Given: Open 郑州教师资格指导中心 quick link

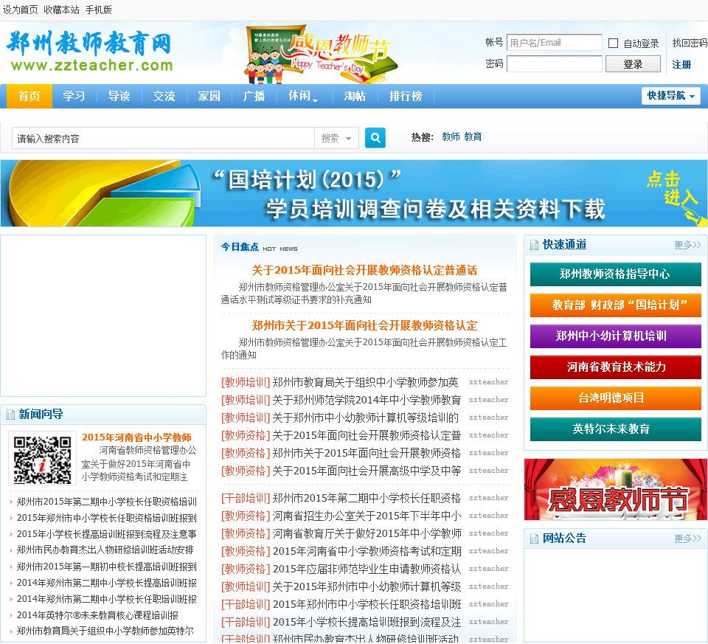Looking at the screenshot, I should (615, 274).
